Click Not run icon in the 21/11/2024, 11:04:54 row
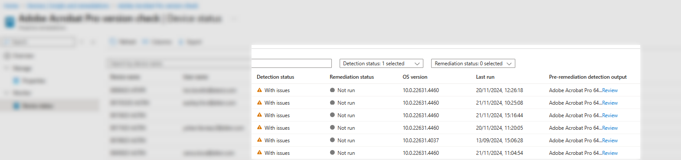 tap(332, 153)
